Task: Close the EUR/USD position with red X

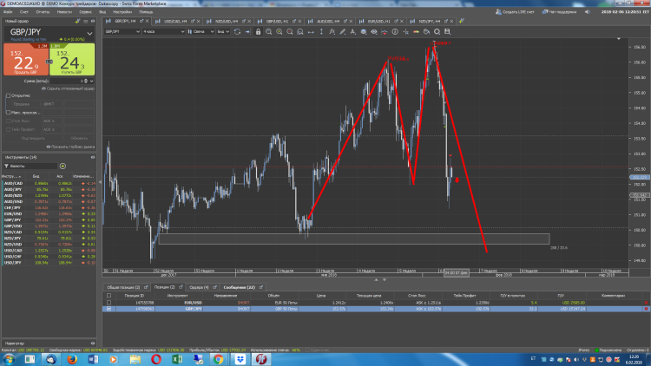Action: [646, 303]
